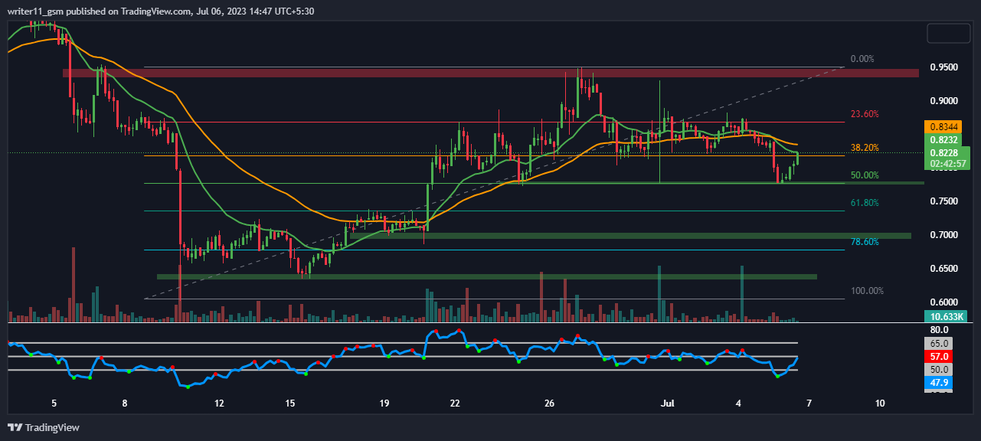
Task: Click the TradingView logo at bottom left
Action: click(44, 427)
